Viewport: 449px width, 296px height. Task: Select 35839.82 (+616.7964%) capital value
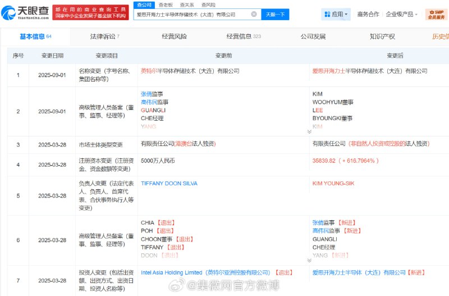coord(346,161)
